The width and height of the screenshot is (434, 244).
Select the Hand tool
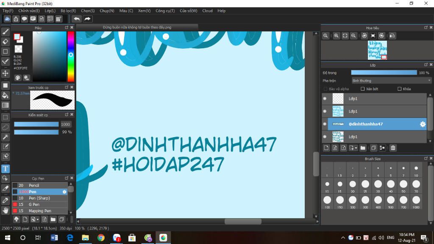point(5,211)
